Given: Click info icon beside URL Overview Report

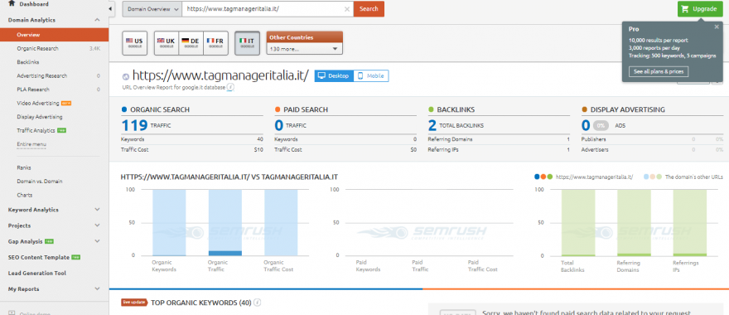Looking at the screenshot, I should click(230, 87).
